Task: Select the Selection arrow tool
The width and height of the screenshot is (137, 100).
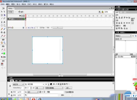Action: (x=2, y=12)
